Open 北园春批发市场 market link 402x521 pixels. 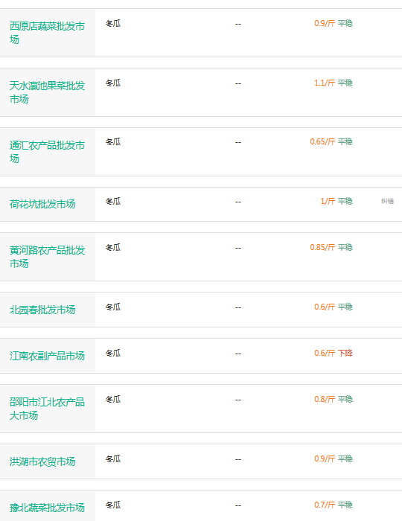coord(42,310)
